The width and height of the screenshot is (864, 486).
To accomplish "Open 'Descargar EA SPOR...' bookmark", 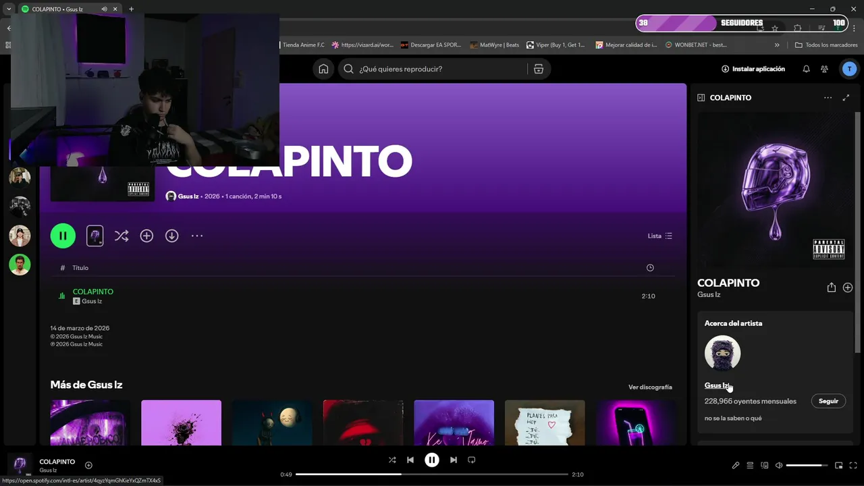I will point(431,45).
